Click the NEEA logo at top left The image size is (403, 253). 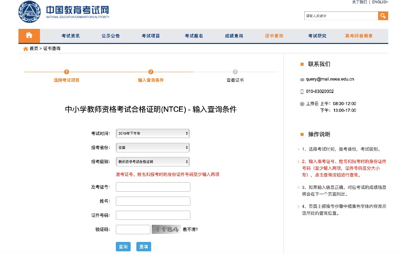point(30,12)
